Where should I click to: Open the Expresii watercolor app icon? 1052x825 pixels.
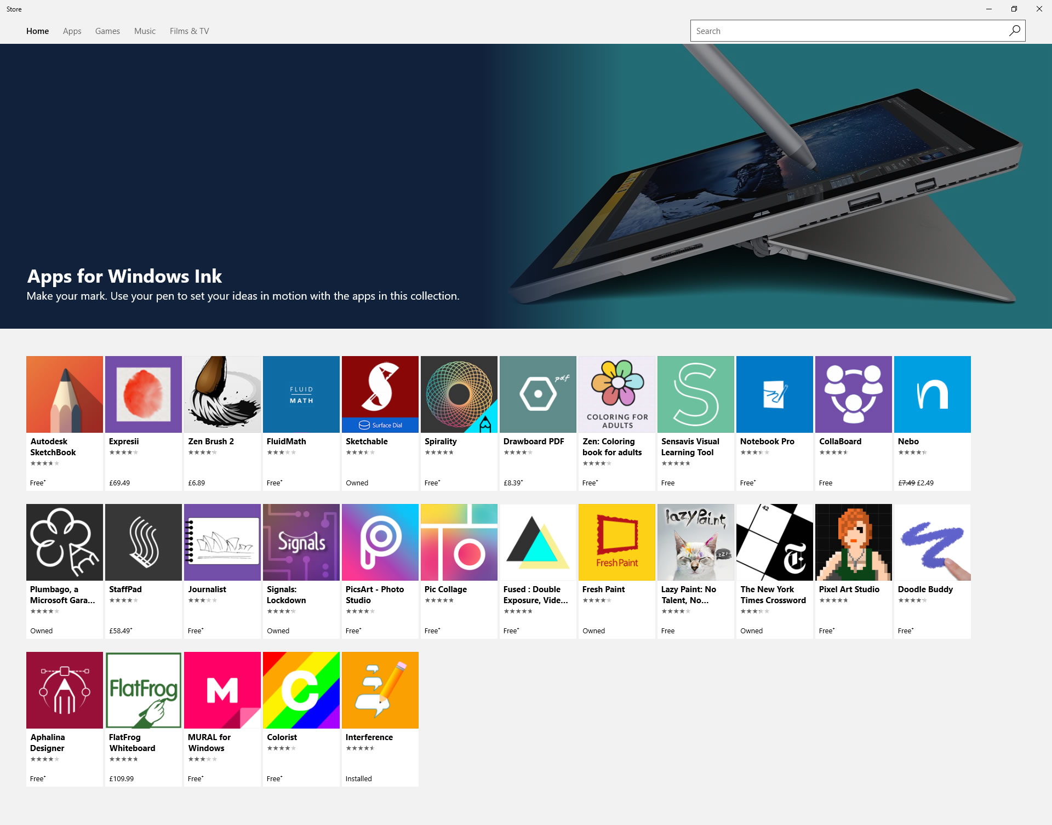(x=144, y=394)
